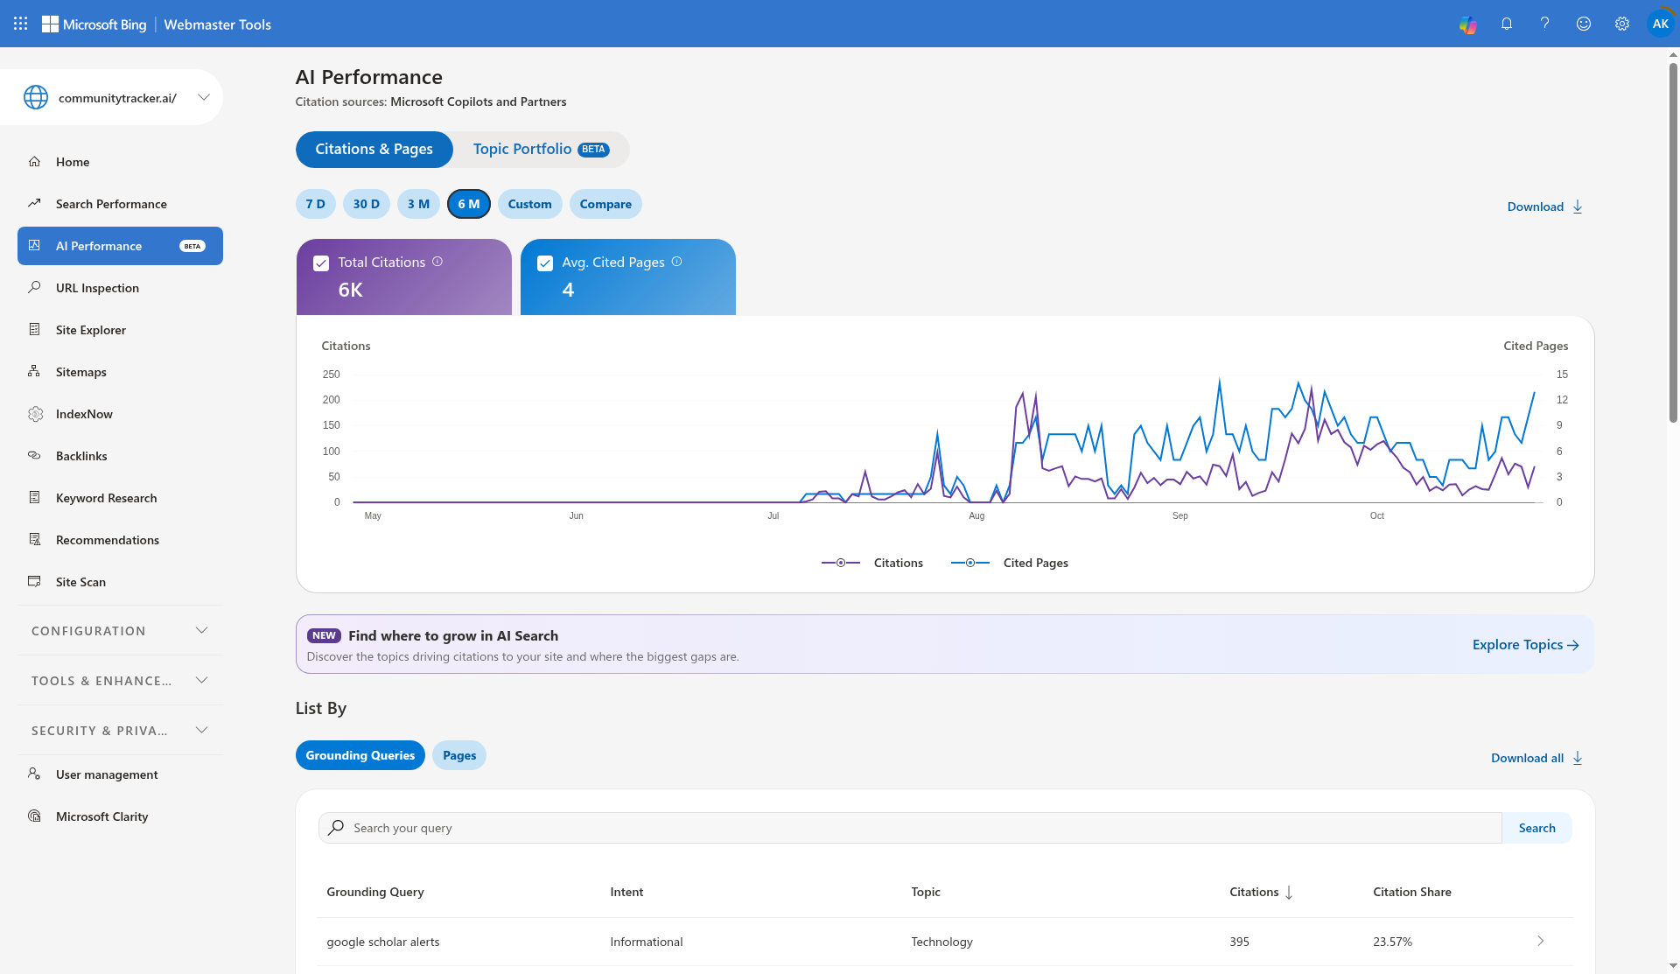Click the Site Scan sidebar icon
Viewport: 1680px width, 974px height.
click(x=35, y=582)
